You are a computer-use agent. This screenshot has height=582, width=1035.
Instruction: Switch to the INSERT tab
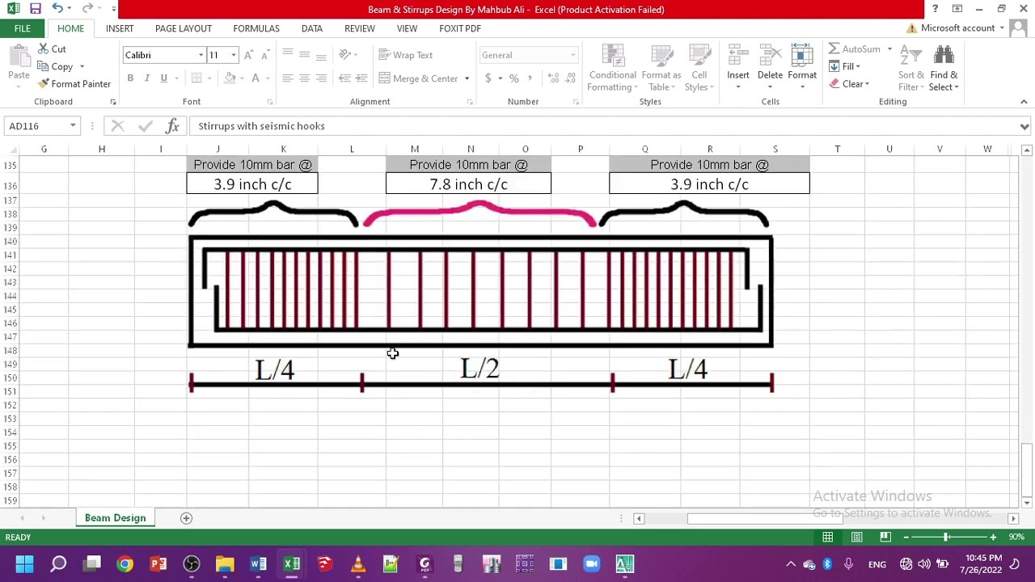(x=120, y=28)
